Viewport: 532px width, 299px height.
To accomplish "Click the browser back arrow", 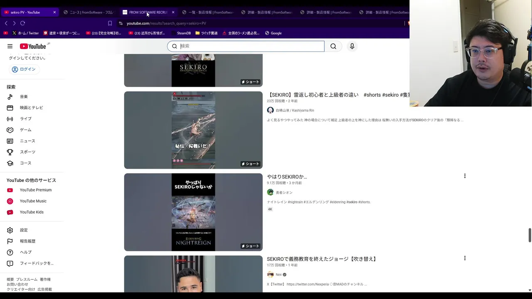I will click(x=6, y=23).
